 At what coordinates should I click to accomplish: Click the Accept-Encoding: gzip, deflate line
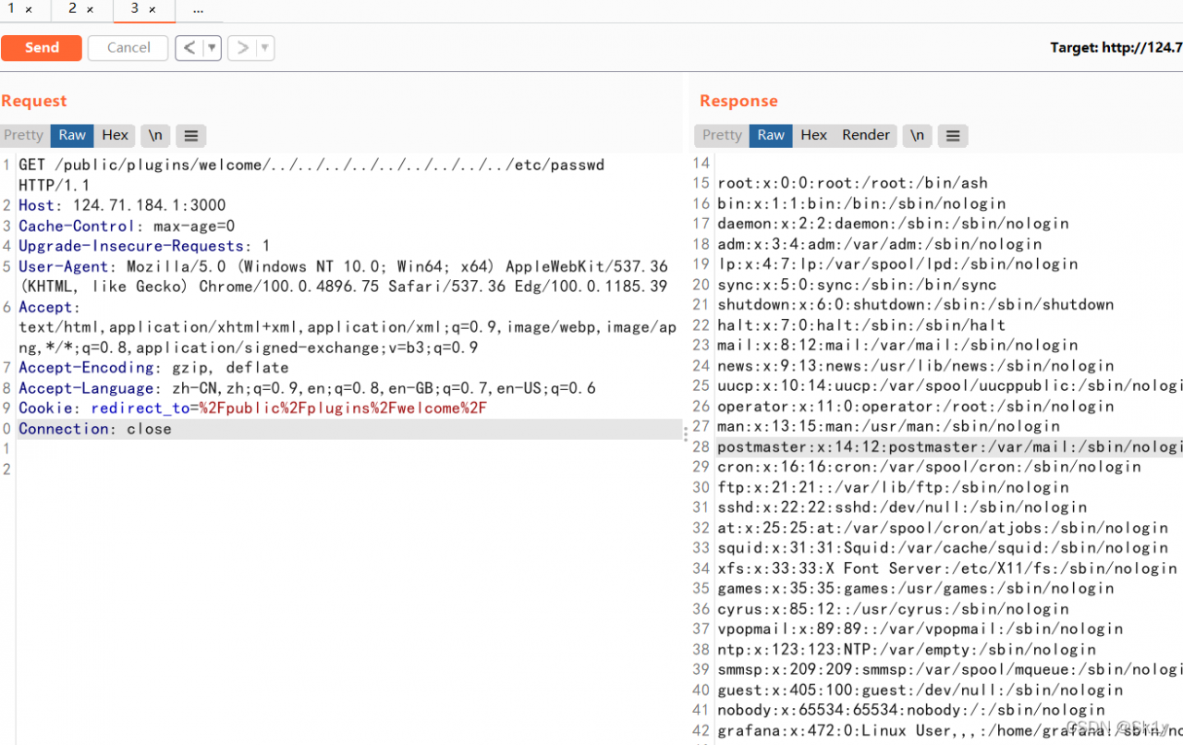point(153,368)
